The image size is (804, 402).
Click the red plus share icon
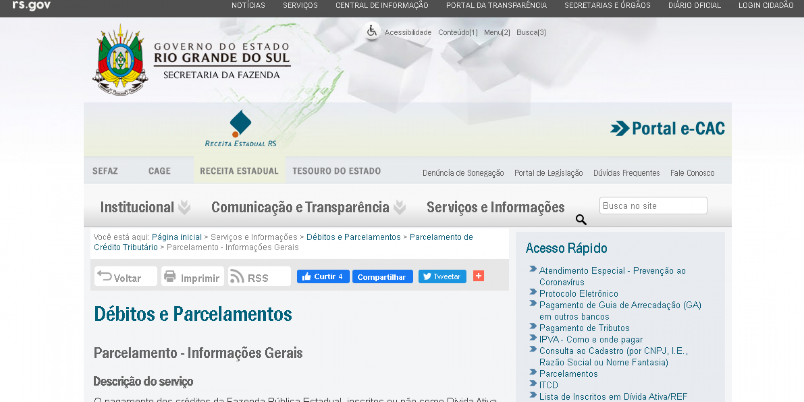coord(478,276)
